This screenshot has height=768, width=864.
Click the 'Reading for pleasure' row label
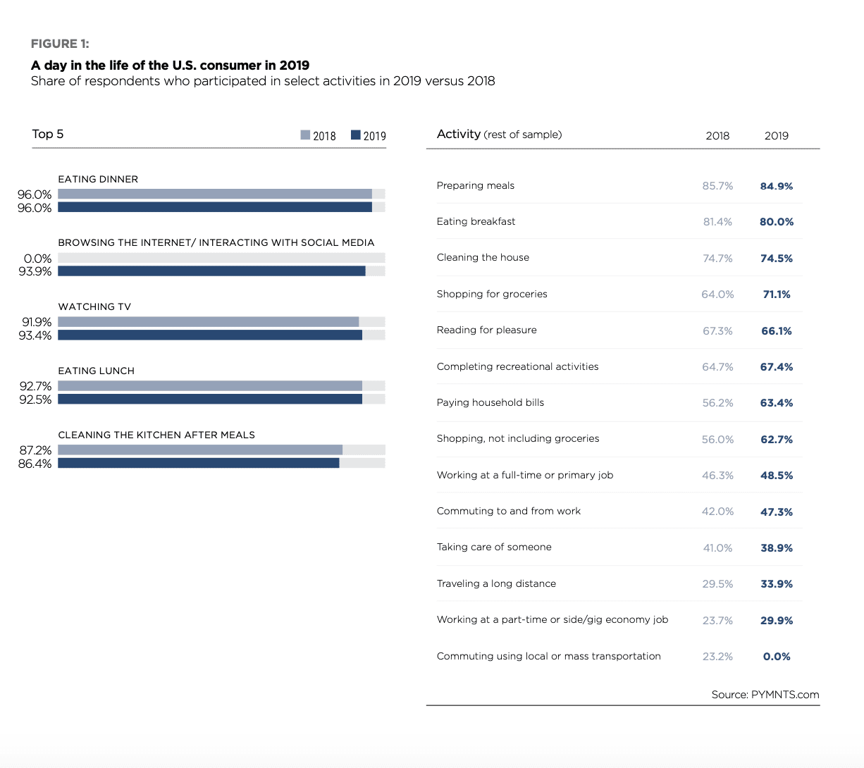[x=486, y=330]
